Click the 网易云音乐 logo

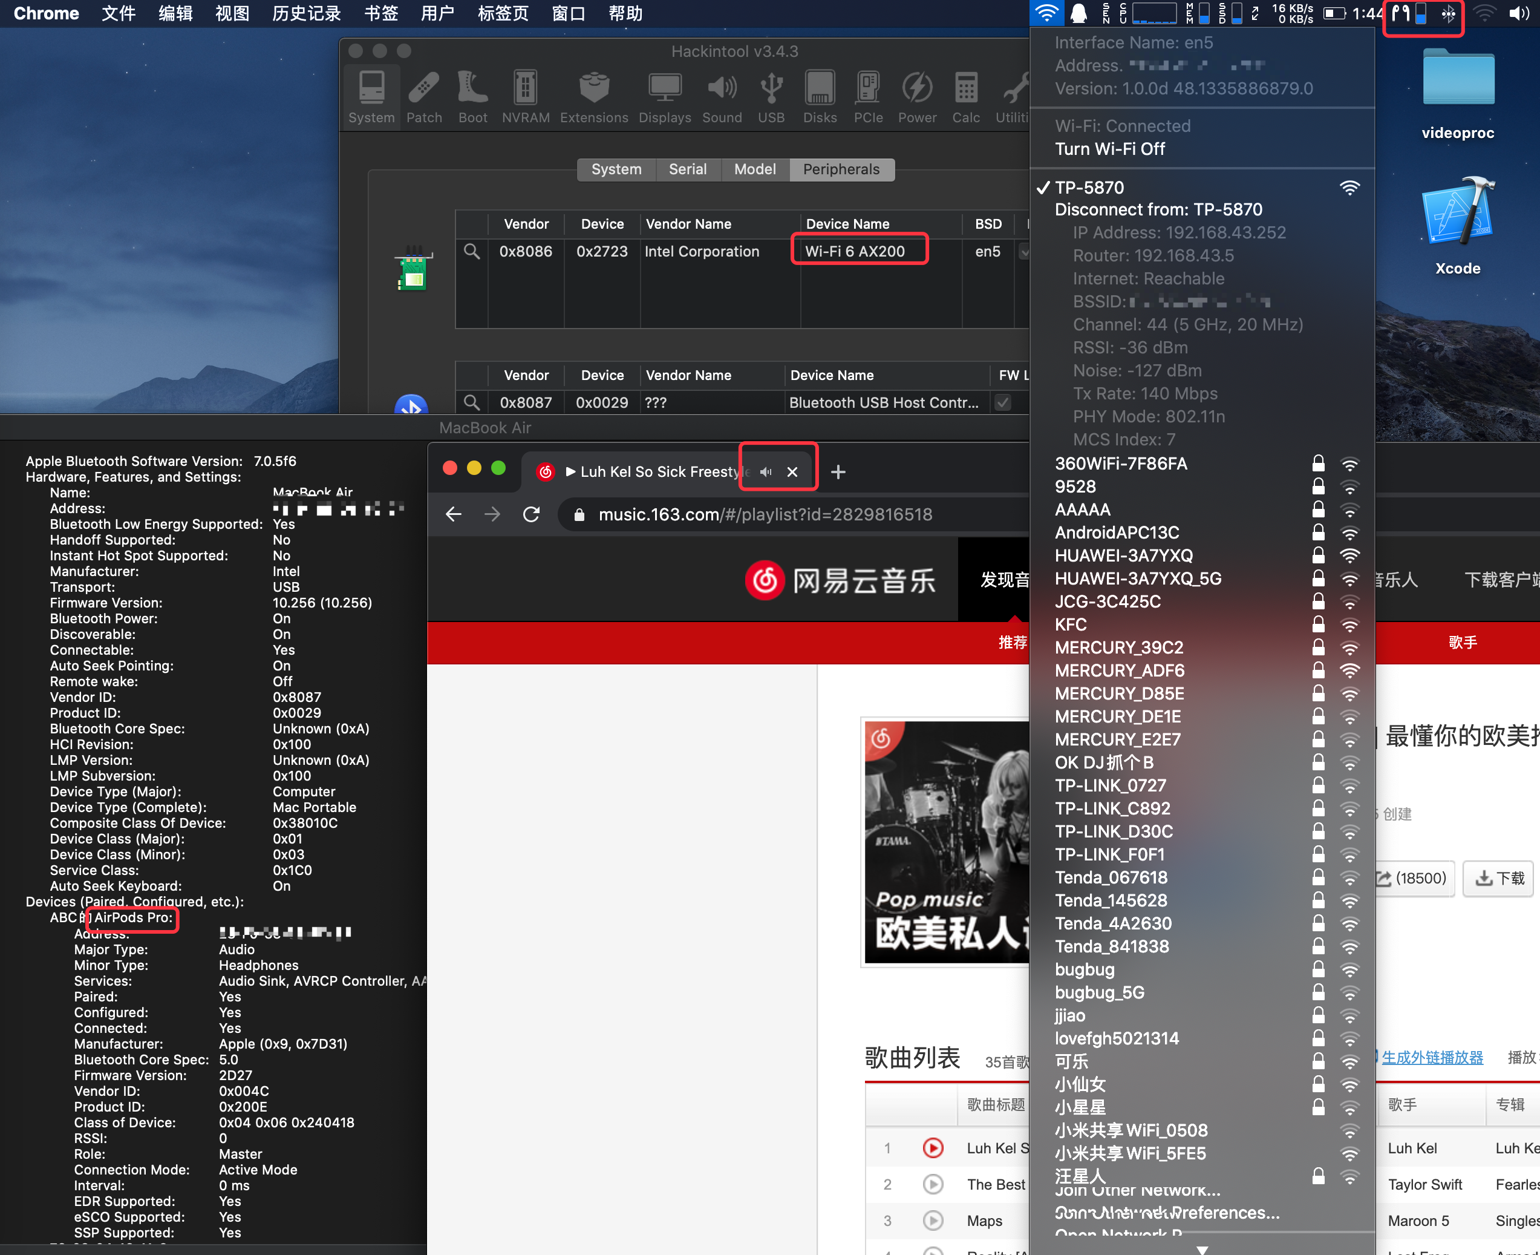click(840, 580)
